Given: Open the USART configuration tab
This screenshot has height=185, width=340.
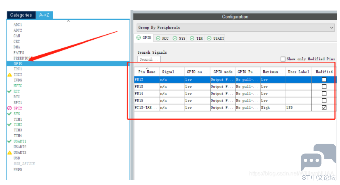Looking at the screenshot, I should click(215, 38).
